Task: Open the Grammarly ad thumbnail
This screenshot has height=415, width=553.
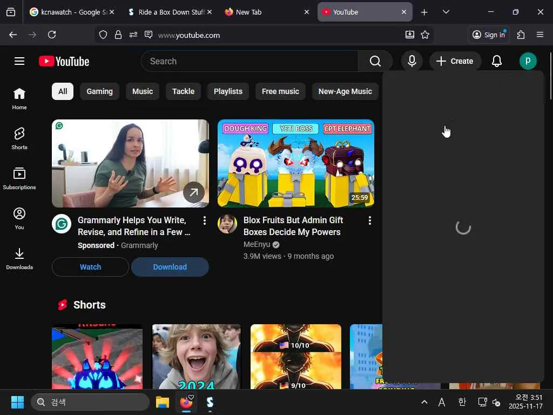Action: click(130, 163)
